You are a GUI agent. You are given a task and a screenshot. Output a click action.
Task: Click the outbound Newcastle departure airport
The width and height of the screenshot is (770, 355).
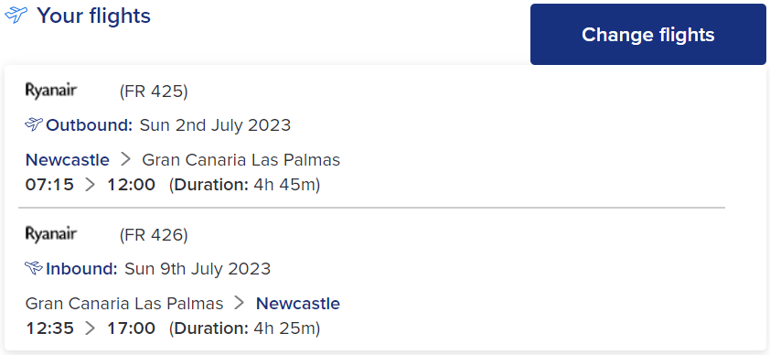point(68,160)
